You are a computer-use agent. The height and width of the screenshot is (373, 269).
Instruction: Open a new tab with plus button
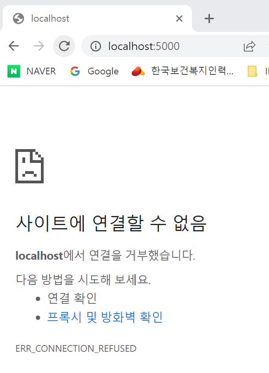209,18
